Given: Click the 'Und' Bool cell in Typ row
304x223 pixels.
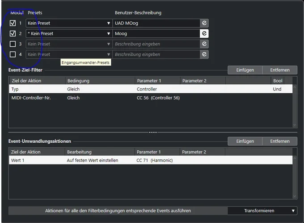Looking at the screenshot, I should coord(277,89).
